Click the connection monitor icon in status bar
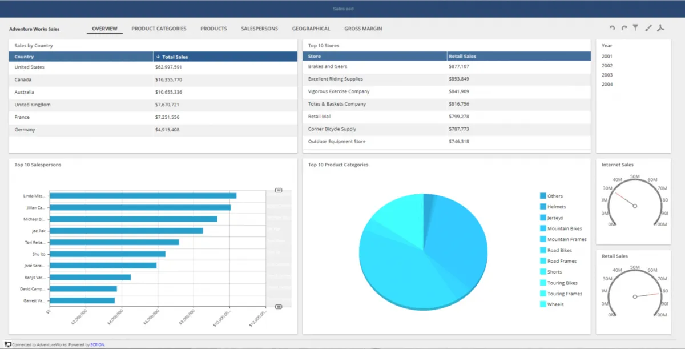Screen dimensions: 685x349 [7, 344]
